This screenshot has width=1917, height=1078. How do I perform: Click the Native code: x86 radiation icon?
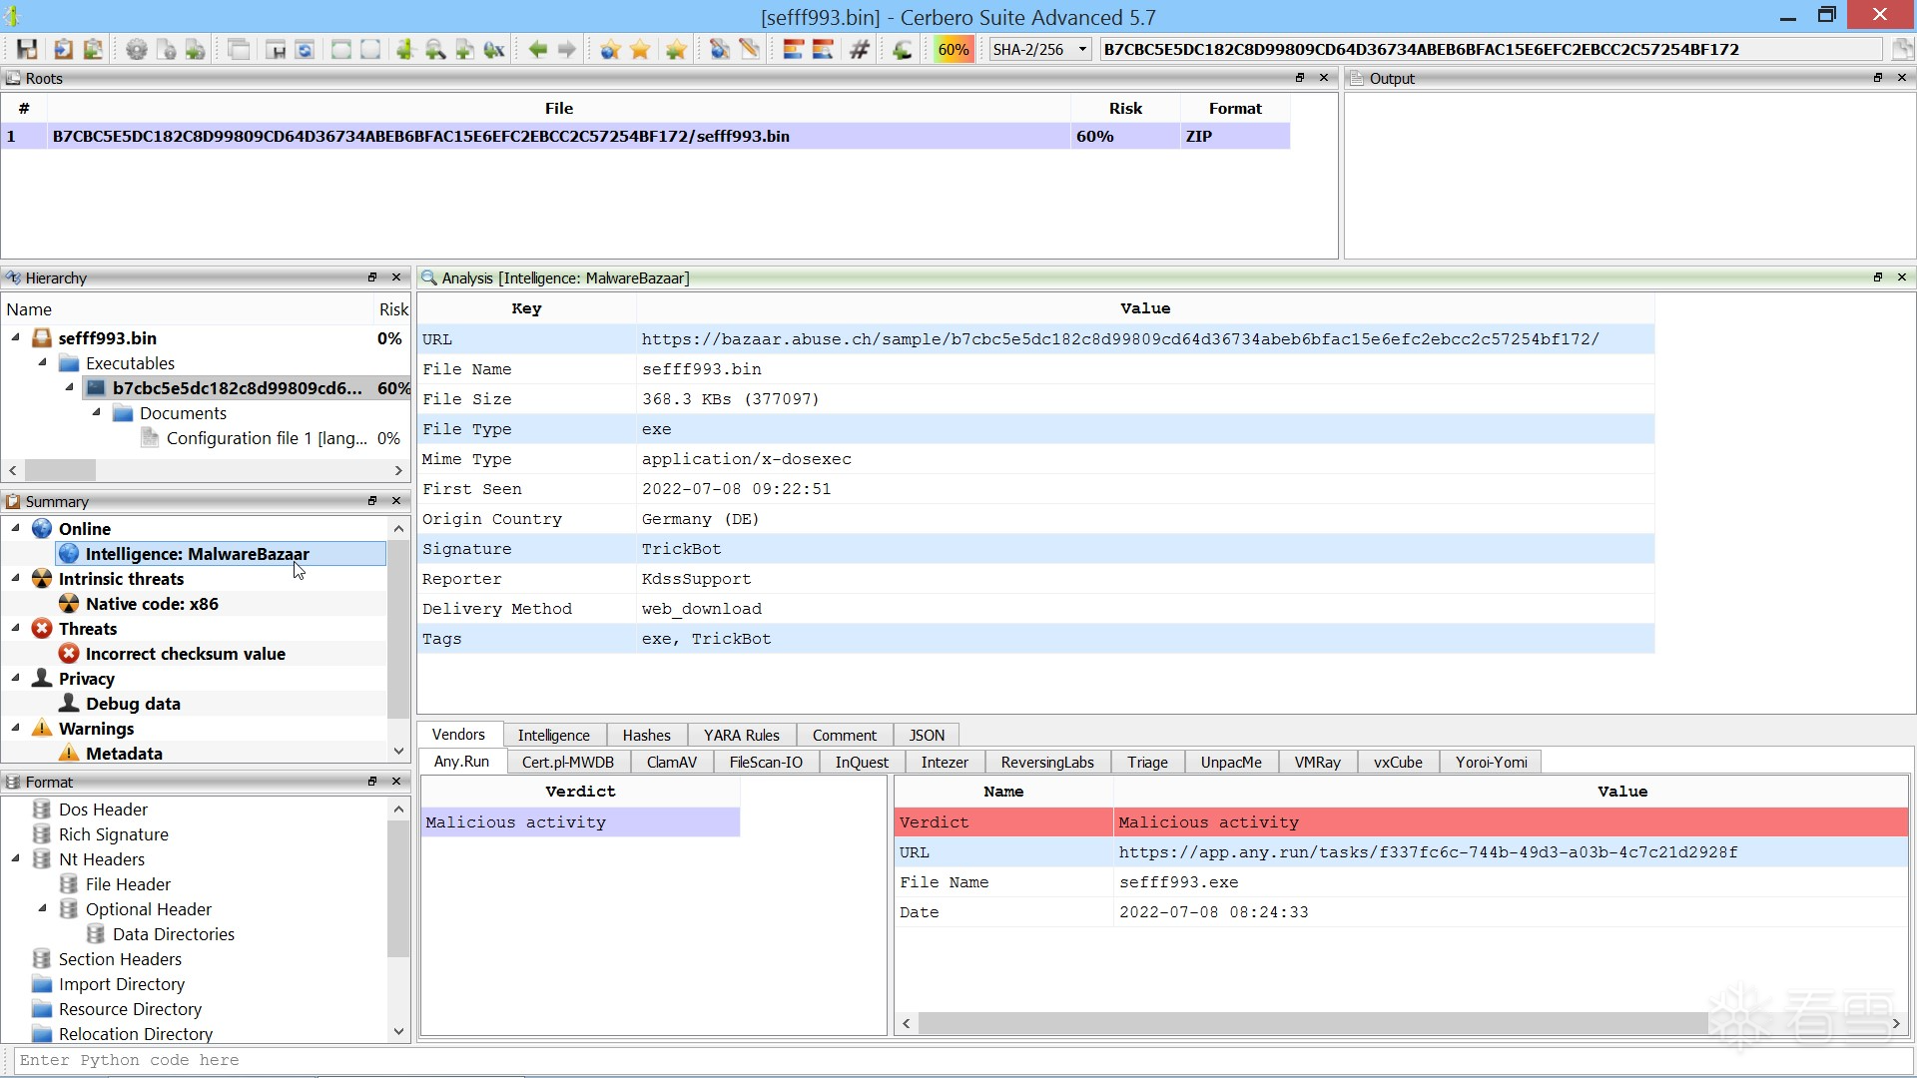coord(69,604)
